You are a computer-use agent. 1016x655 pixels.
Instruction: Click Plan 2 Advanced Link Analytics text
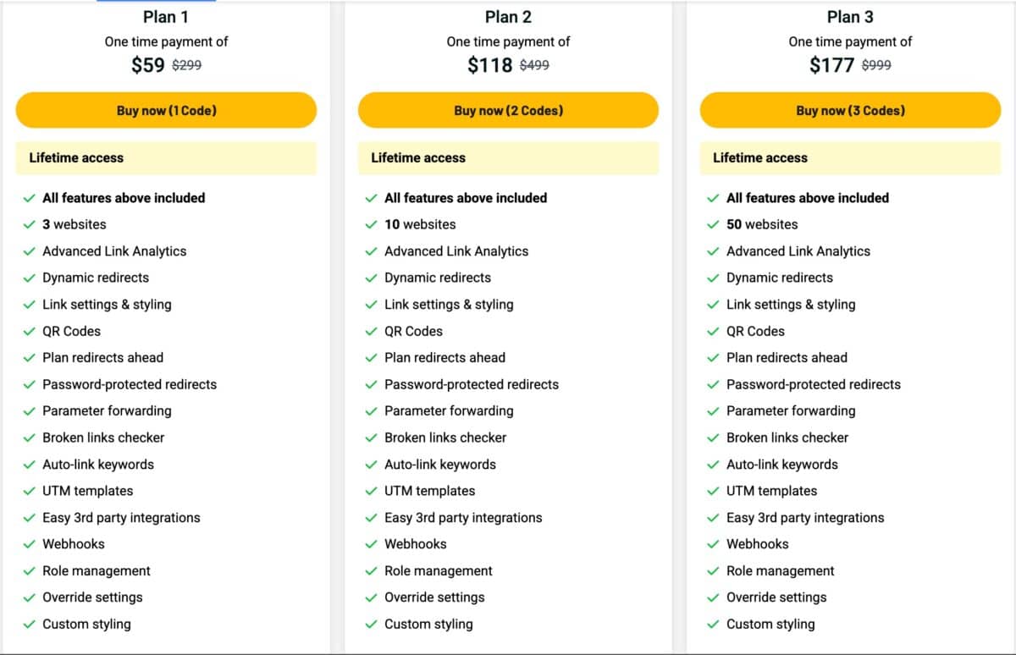(x=456, y=251)
